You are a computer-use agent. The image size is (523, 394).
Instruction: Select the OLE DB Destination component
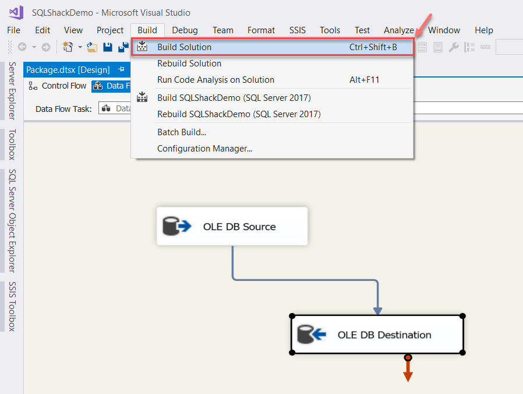pyautogui.click(x=377, y=334)
